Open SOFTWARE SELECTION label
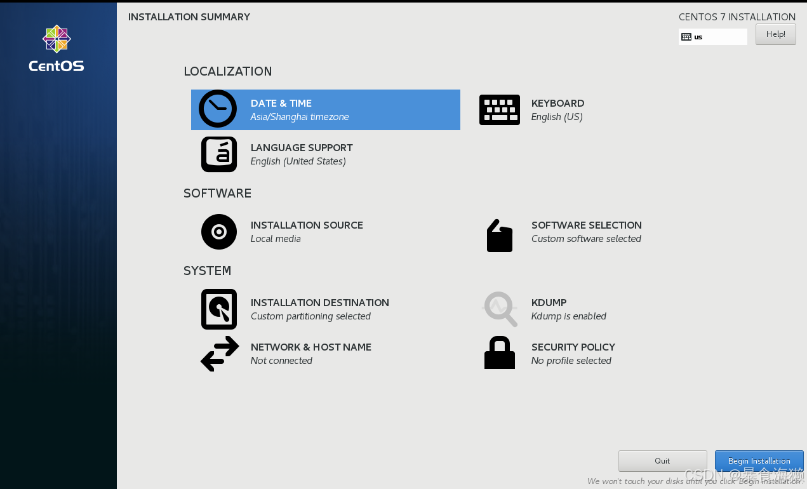This screenshot has height=489, width=807. [x=587, y=225]
